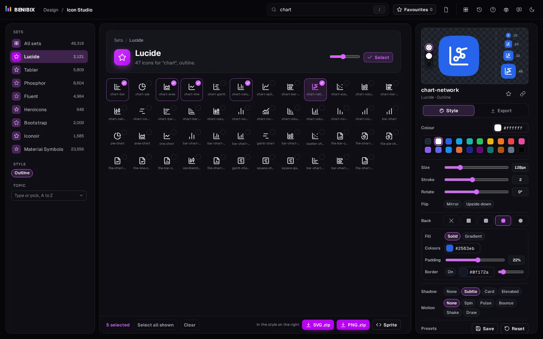The image size is (543, 339).
Task: Open the line-chart icon
Action: 167,139
